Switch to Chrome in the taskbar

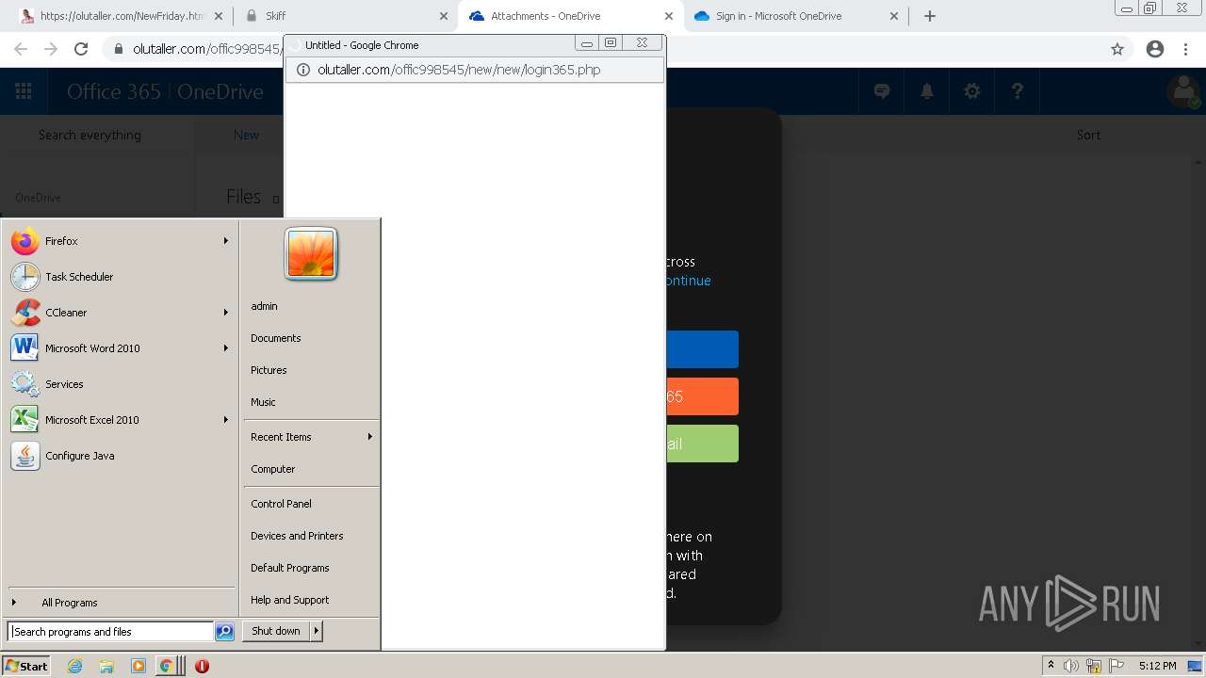coord(167,666)
